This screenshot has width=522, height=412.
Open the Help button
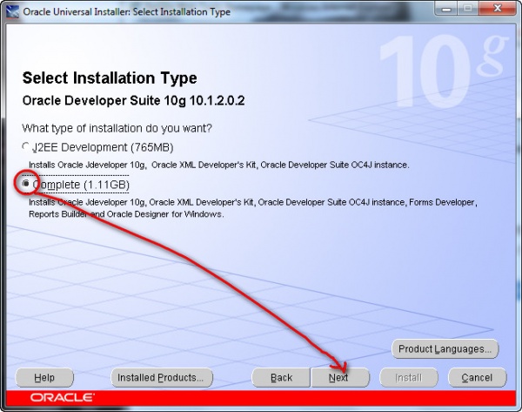(44, 378)
